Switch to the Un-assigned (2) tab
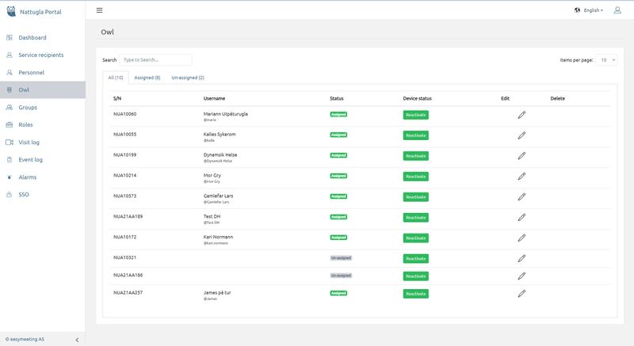 (x=188, y=78)
